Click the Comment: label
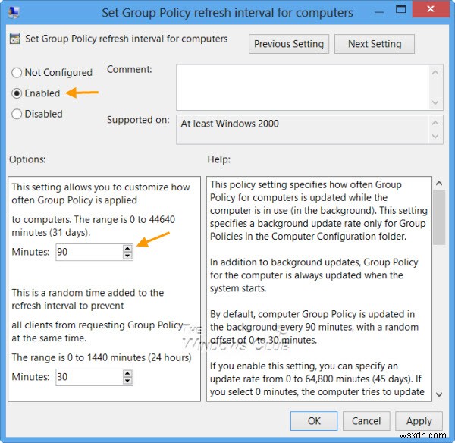The width and height of the screenshot is (455, 443). (x=130, y=69)
